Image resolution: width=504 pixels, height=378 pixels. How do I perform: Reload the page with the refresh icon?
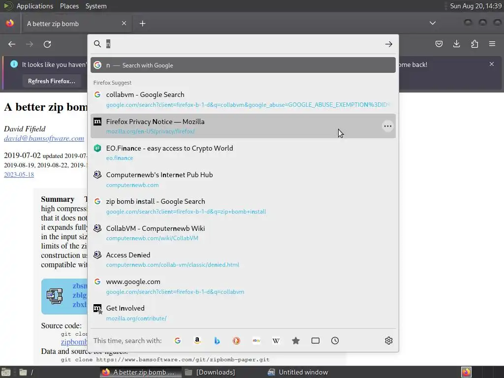(x=47, y=44)
